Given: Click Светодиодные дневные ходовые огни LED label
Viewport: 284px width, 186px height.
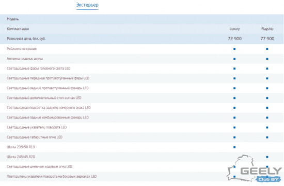Looking at the screenshot, I should tap(39, 166).
